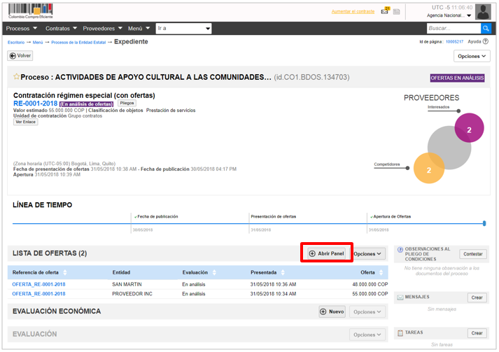Click the Fecha de publicación timeline milestone

tap(156, 217)
